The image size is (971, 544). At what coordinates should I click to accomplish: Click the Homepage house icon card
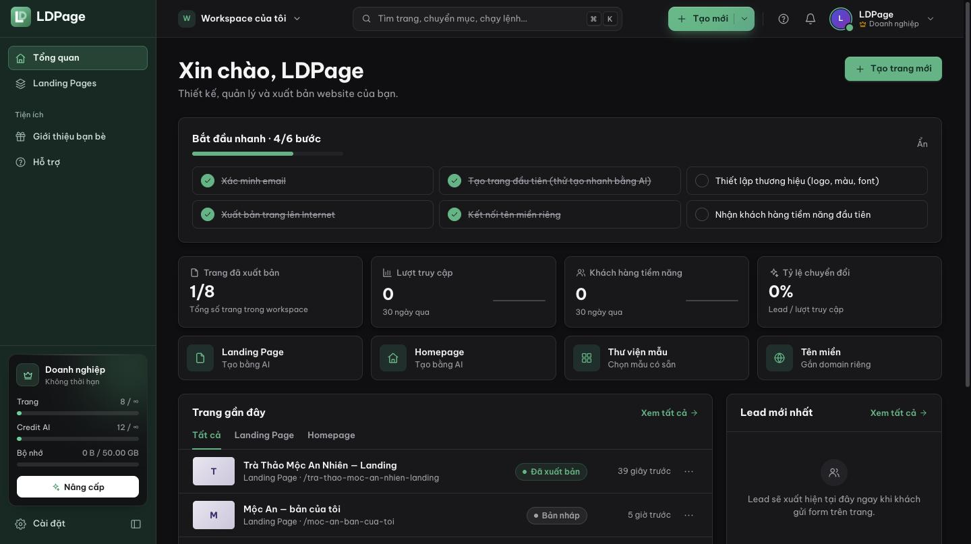pos(393,358)
